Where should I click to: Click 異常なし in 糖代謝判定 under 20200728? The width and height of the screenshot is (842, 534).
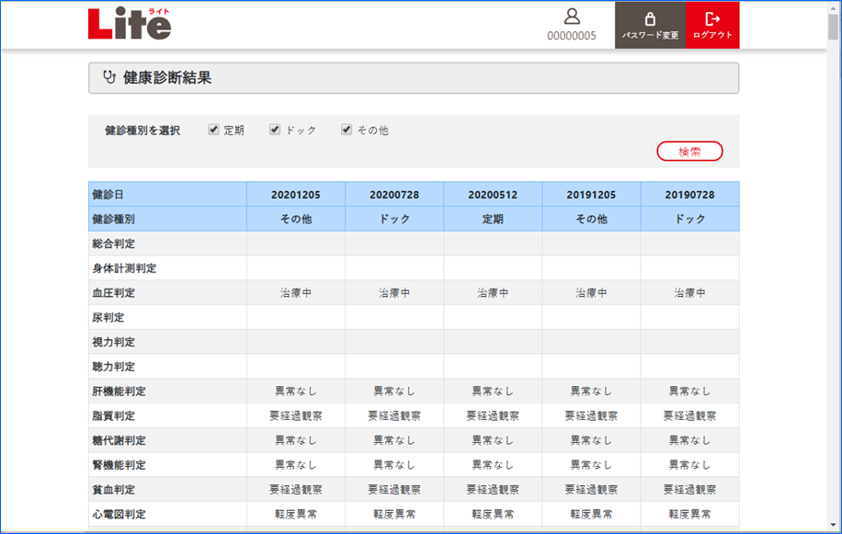click(394, 440)
